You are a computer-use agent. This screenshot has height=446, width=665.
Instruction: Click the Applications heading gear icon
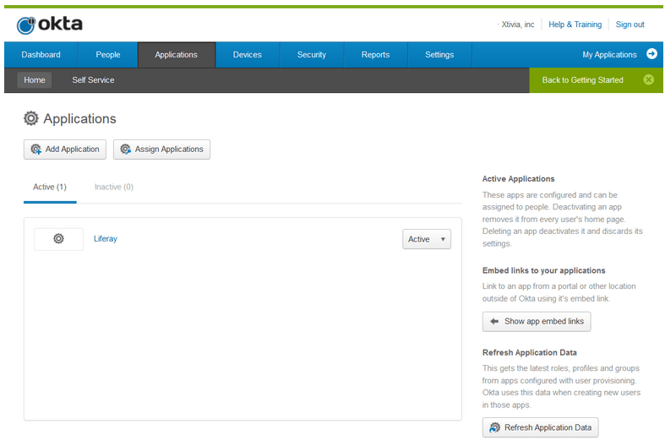(31, 118)
